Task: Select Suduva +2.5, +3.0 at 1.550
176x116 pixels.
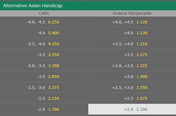Action: [132, 87]
